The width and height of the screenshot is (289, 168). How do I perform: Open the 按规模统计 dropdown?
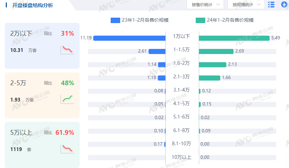[246, 5]
